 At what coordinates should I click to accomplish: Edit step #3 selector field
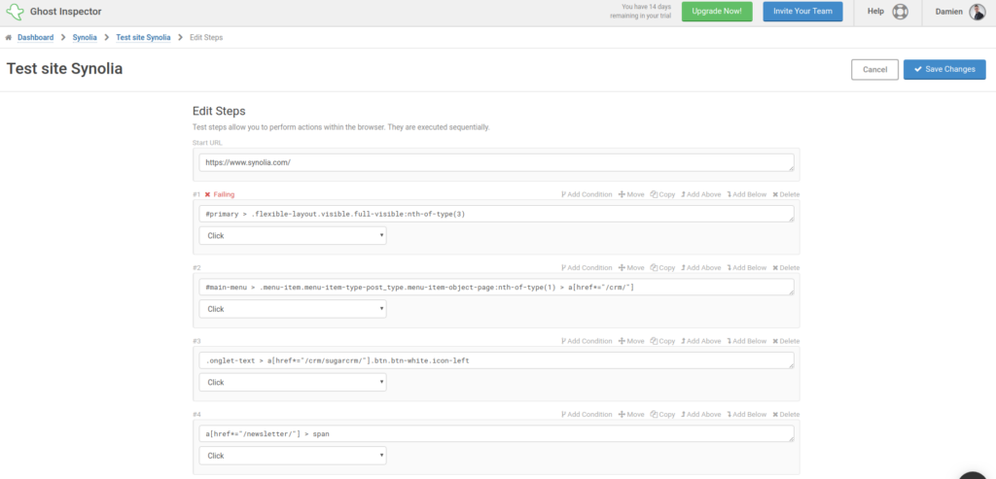click(x=496, y=360)
